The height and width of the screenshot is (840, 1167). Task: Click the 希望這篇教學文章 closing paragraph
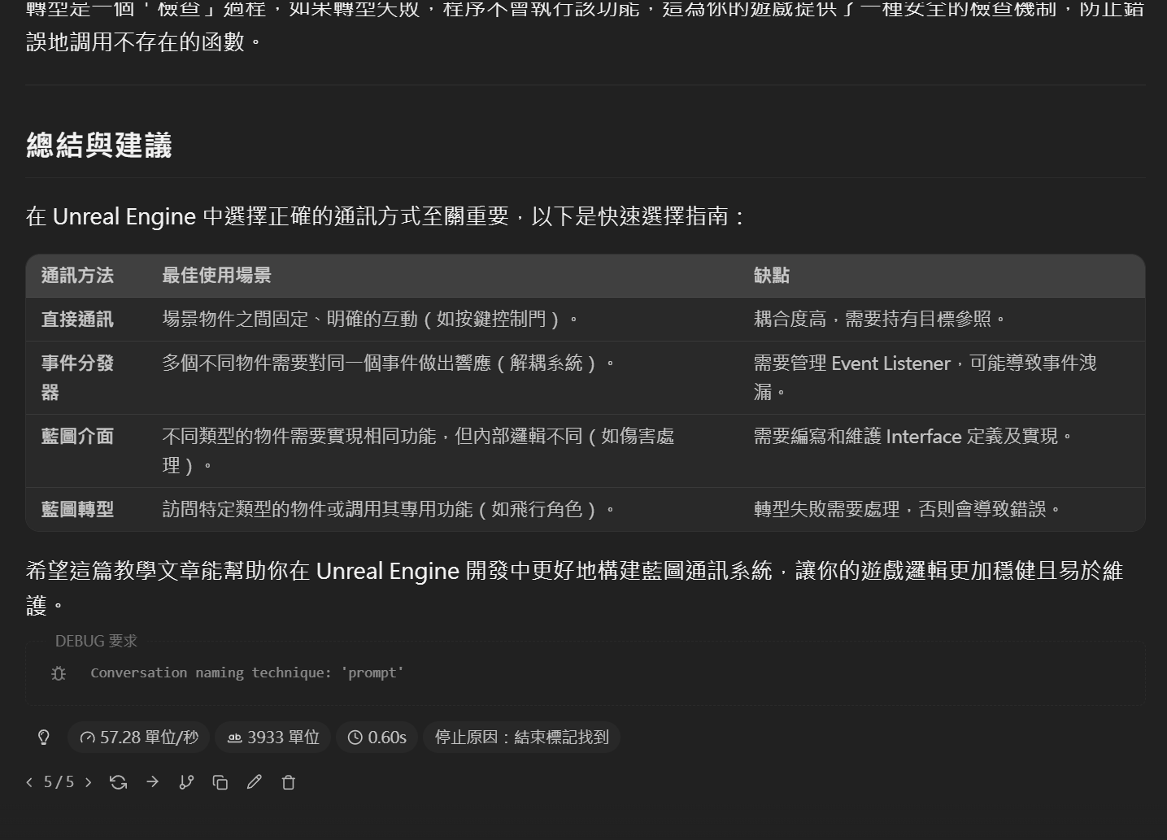click(574, 587)
